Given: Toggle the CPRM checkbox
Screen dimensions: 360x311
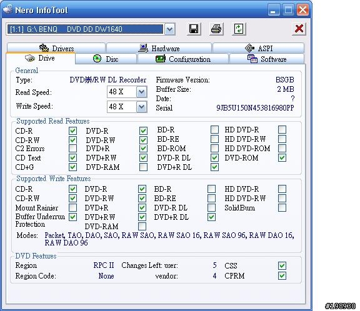Looking at the screenshot, I should pos(282,275).
